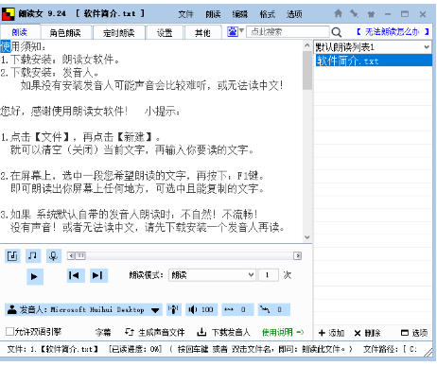
Task: Open the 文件 menu
Action: pyautogui.click(x=185, y=14)
